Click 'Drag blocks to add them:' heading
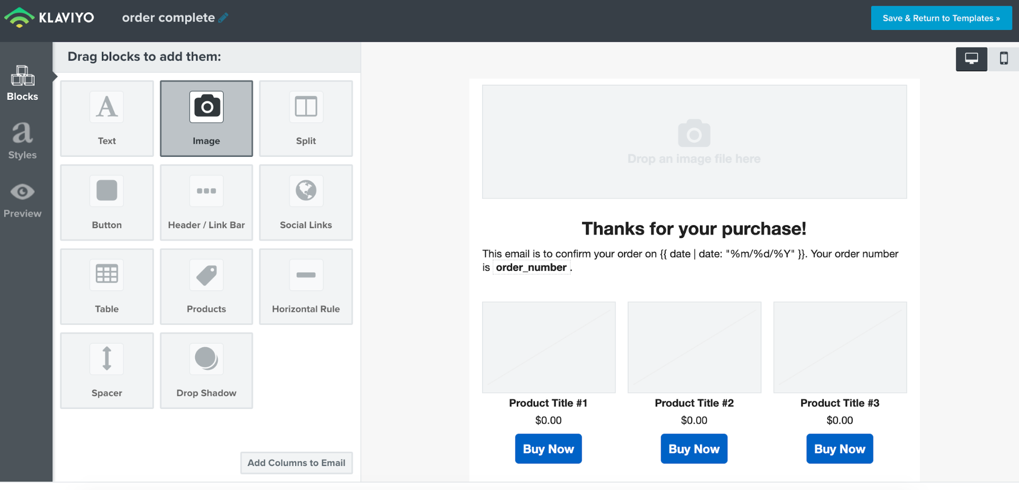This screenshot has width=1019, height=490. pos(144,57)
